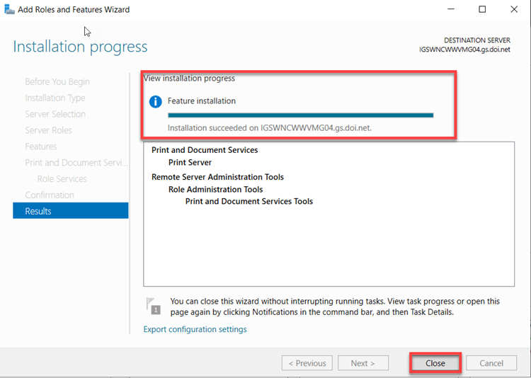Minimize the Add Roles and Features Wizard
The image size is (531, 378).
click(450, 10)
